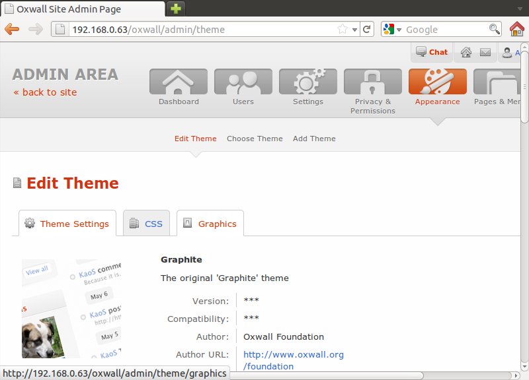This screenshot has height=380, width=529.
Task: Click the Oxwall Foundation author text
Action: click(x=284, y=336)
